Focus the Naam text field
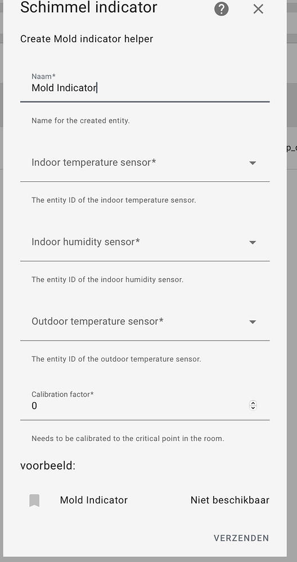The height and width of the screenshot is (562, 297). point(145,86)
